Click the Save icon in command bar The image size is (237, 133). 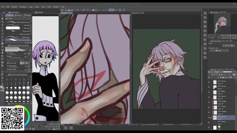tap(72, 10)
